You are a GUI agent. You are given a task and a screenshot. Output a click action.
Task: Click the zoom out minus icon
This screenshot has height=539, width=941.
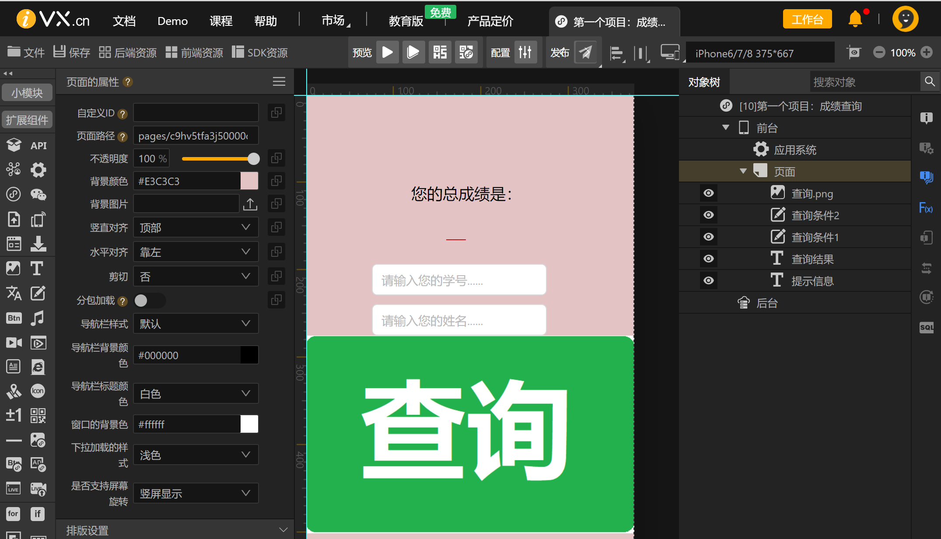click(879, 52)
